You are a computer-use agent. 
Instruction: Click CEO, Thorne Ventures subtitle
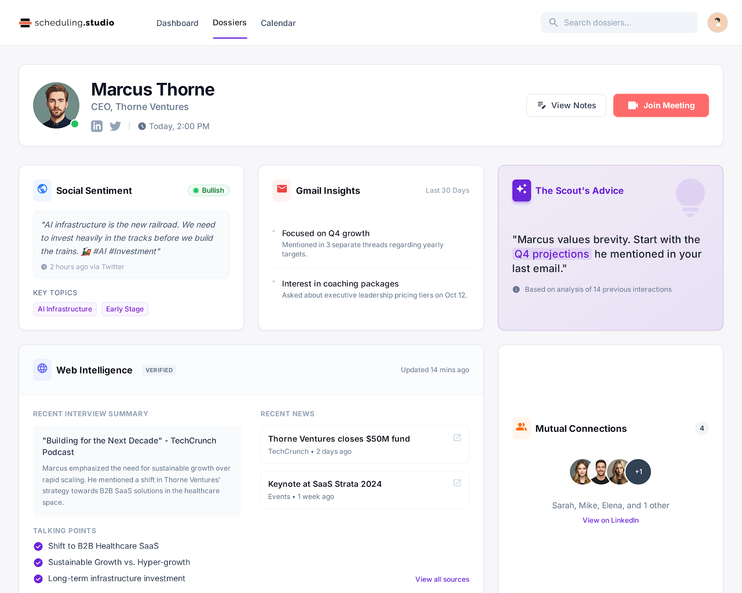(x=140, y=107)
